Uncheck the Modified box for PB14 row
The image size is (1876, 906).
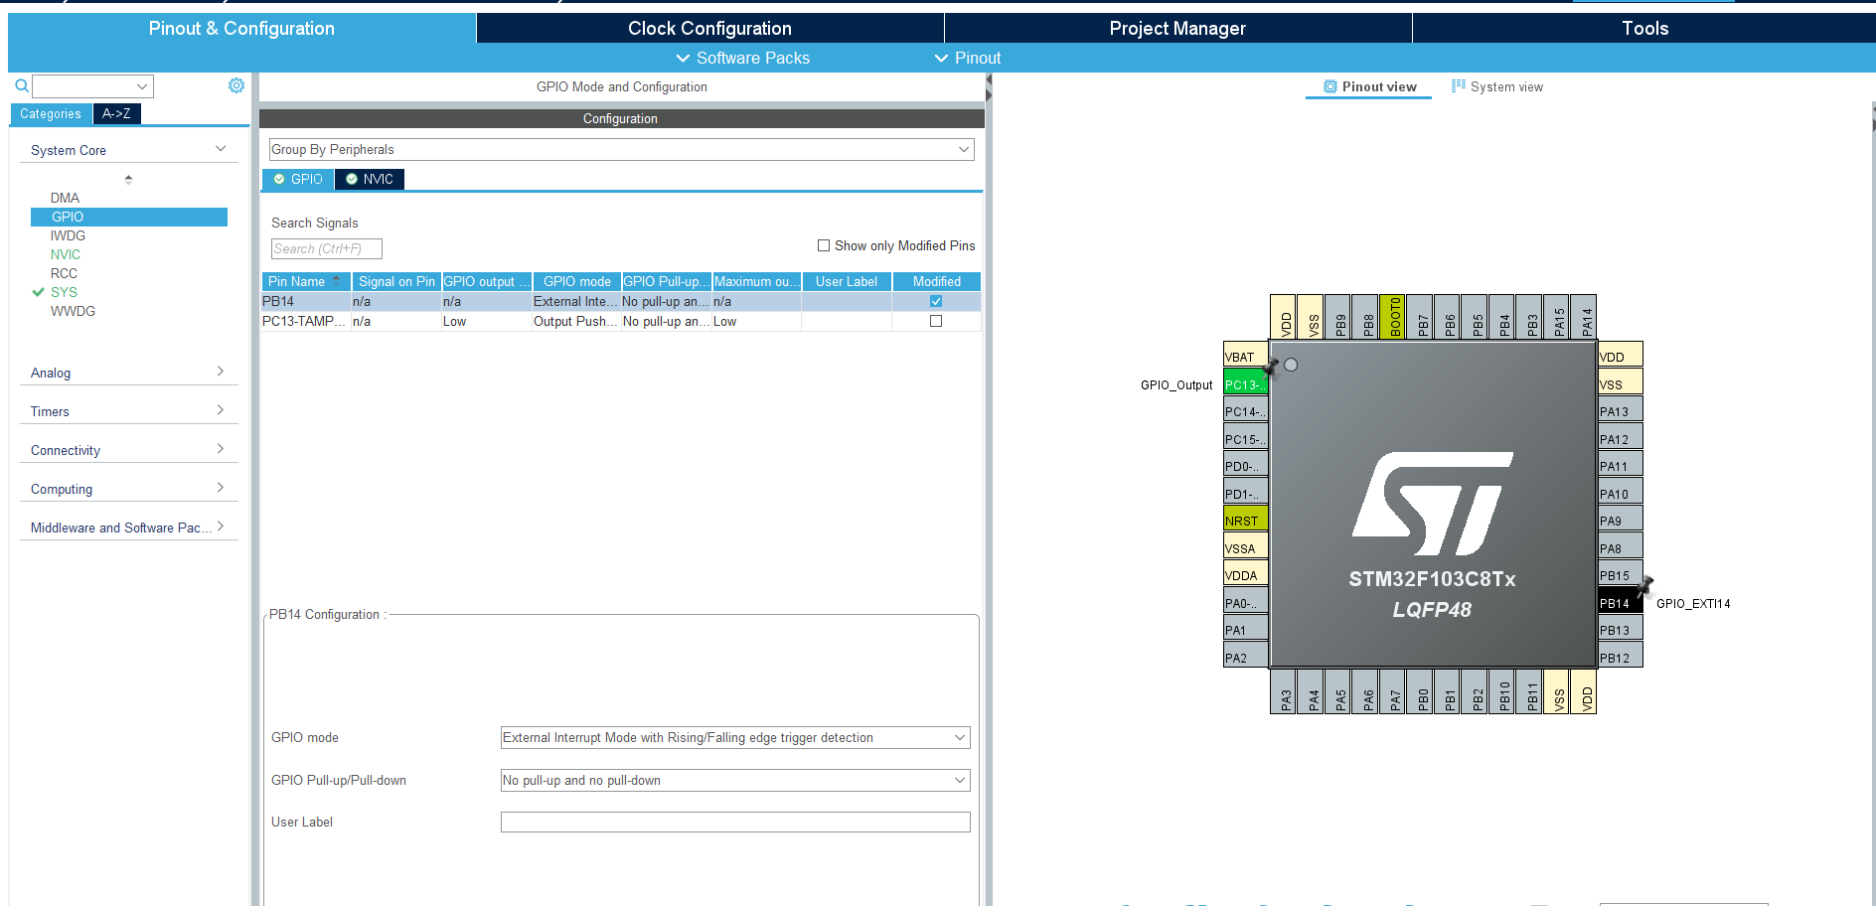[936, 301]
